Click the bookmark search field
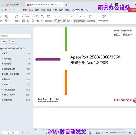The width and height of the screenshot is (136, 136). [x=16, y=36]
